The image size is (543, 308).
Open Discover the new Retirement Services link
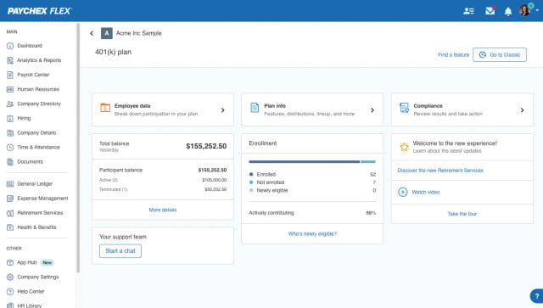[440, 171]
